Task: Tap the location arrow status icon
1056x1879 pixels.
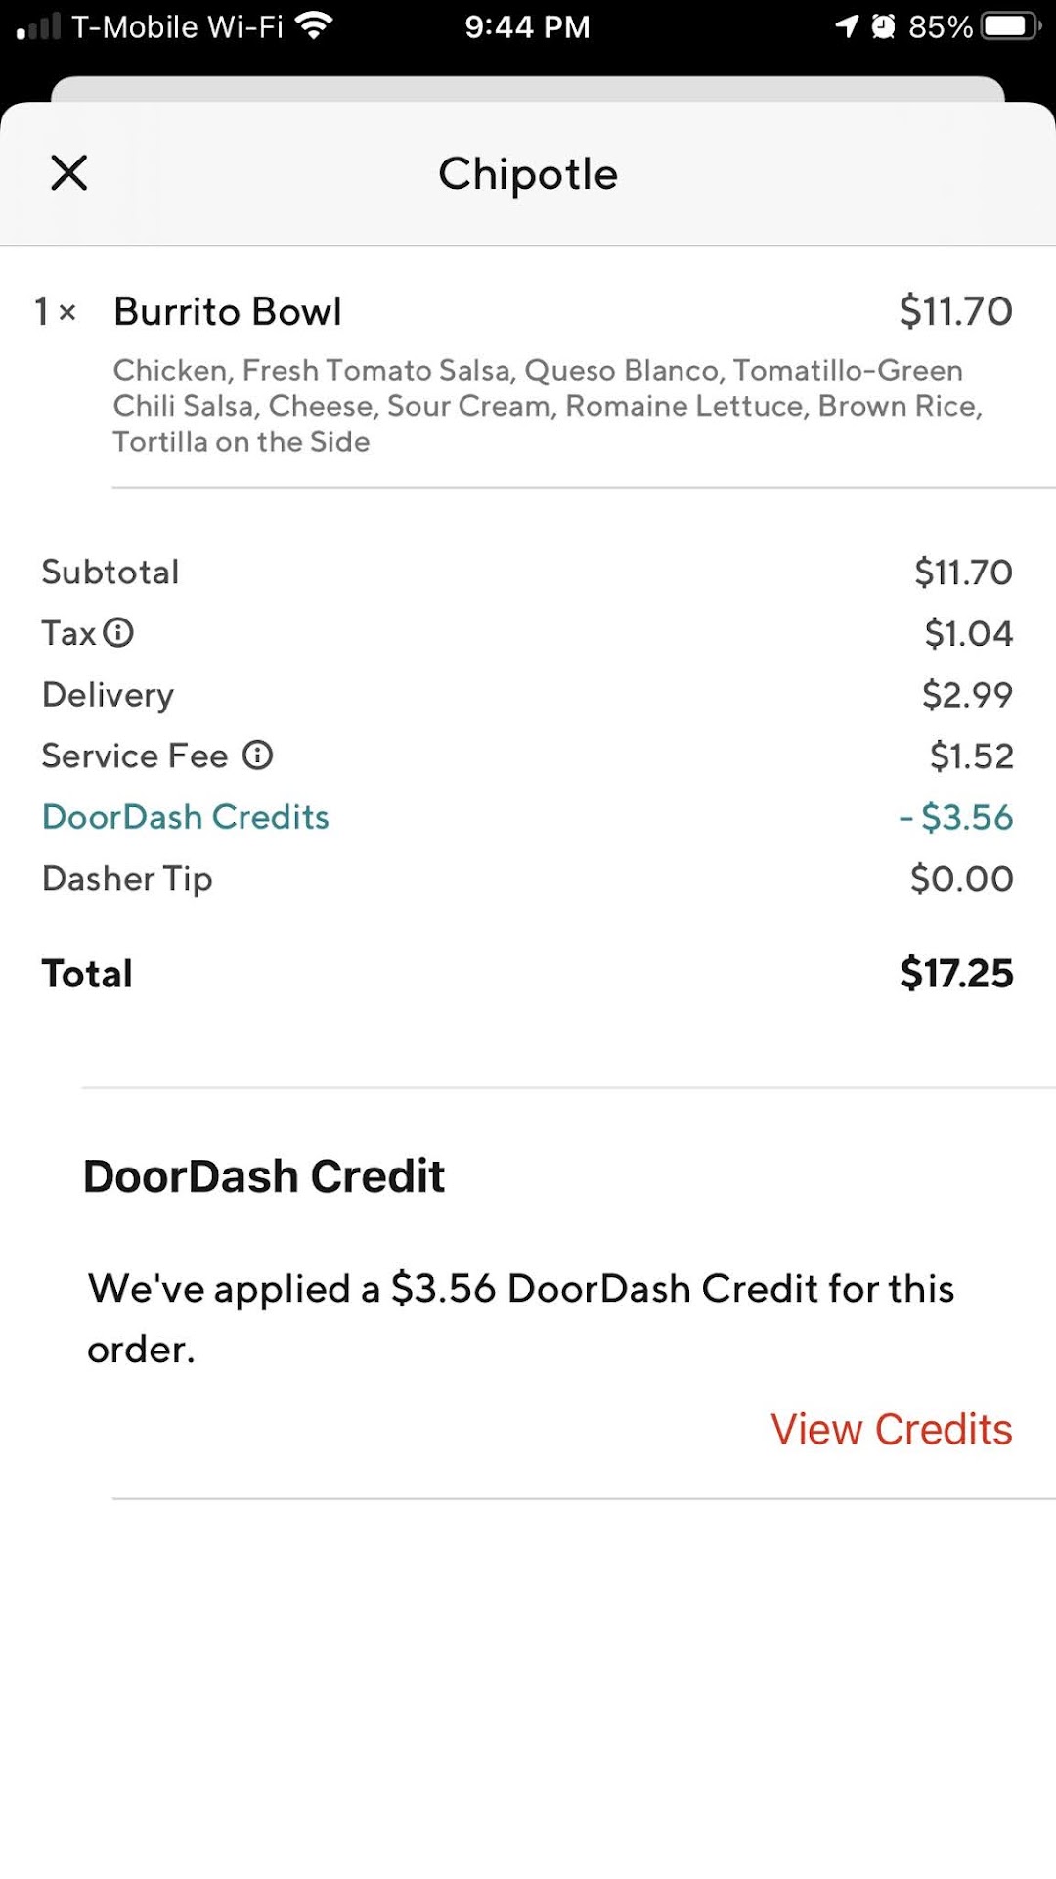Action: tap(847, 25)
